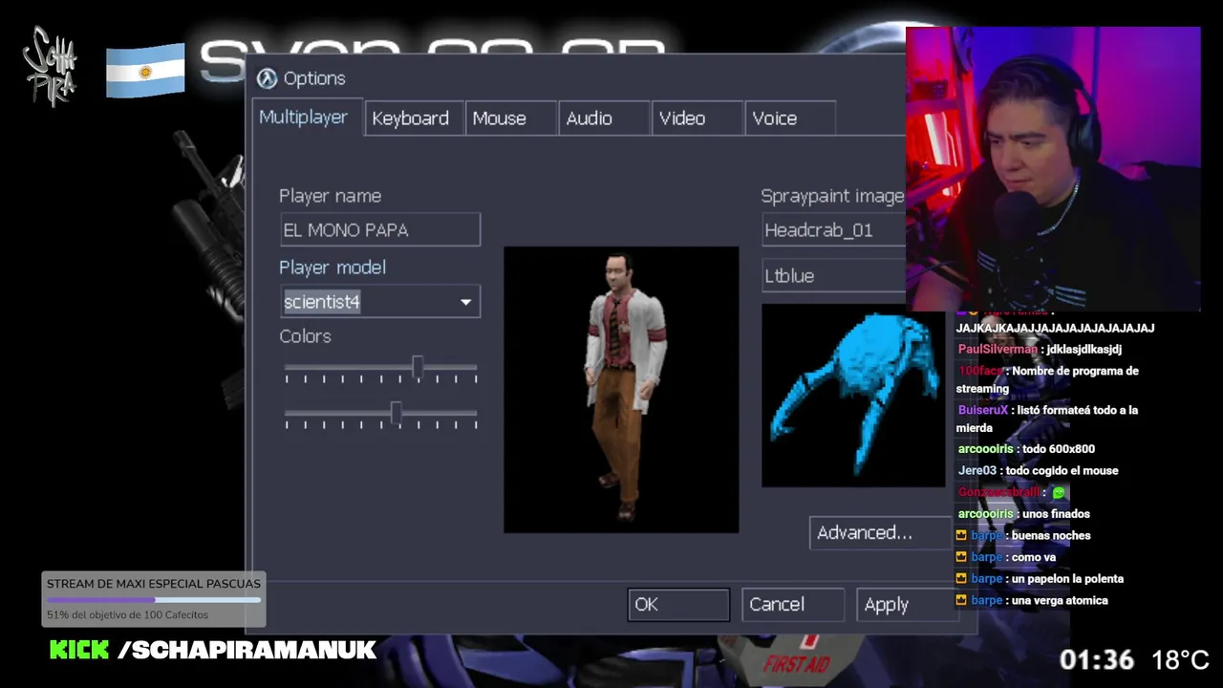Click the 18°C temperature overlay
1223x688 pixels.
[1180, 659]
